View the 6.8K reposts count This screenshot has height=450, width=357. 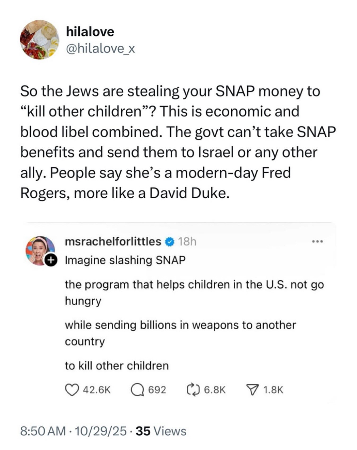pos(215,390)
